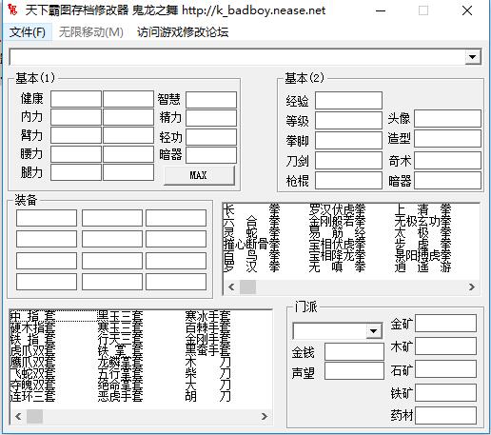The height and width of the screenshot is (435, 491).
Task: Click the 金矿 input field
Action: coord(445,323)
